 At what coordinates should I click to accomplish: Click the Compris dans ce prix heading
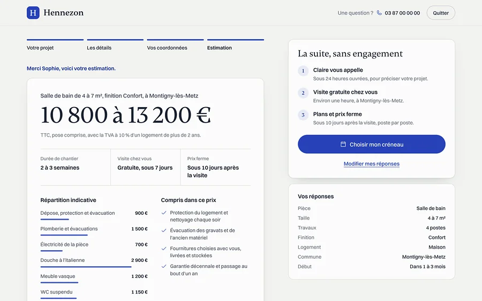pos(189,200)
